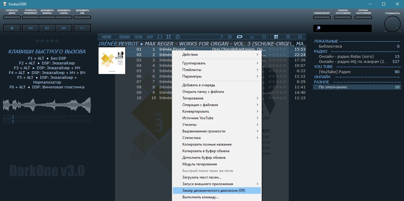Play a random track
The image size is (404, 201).
(82, 28)
